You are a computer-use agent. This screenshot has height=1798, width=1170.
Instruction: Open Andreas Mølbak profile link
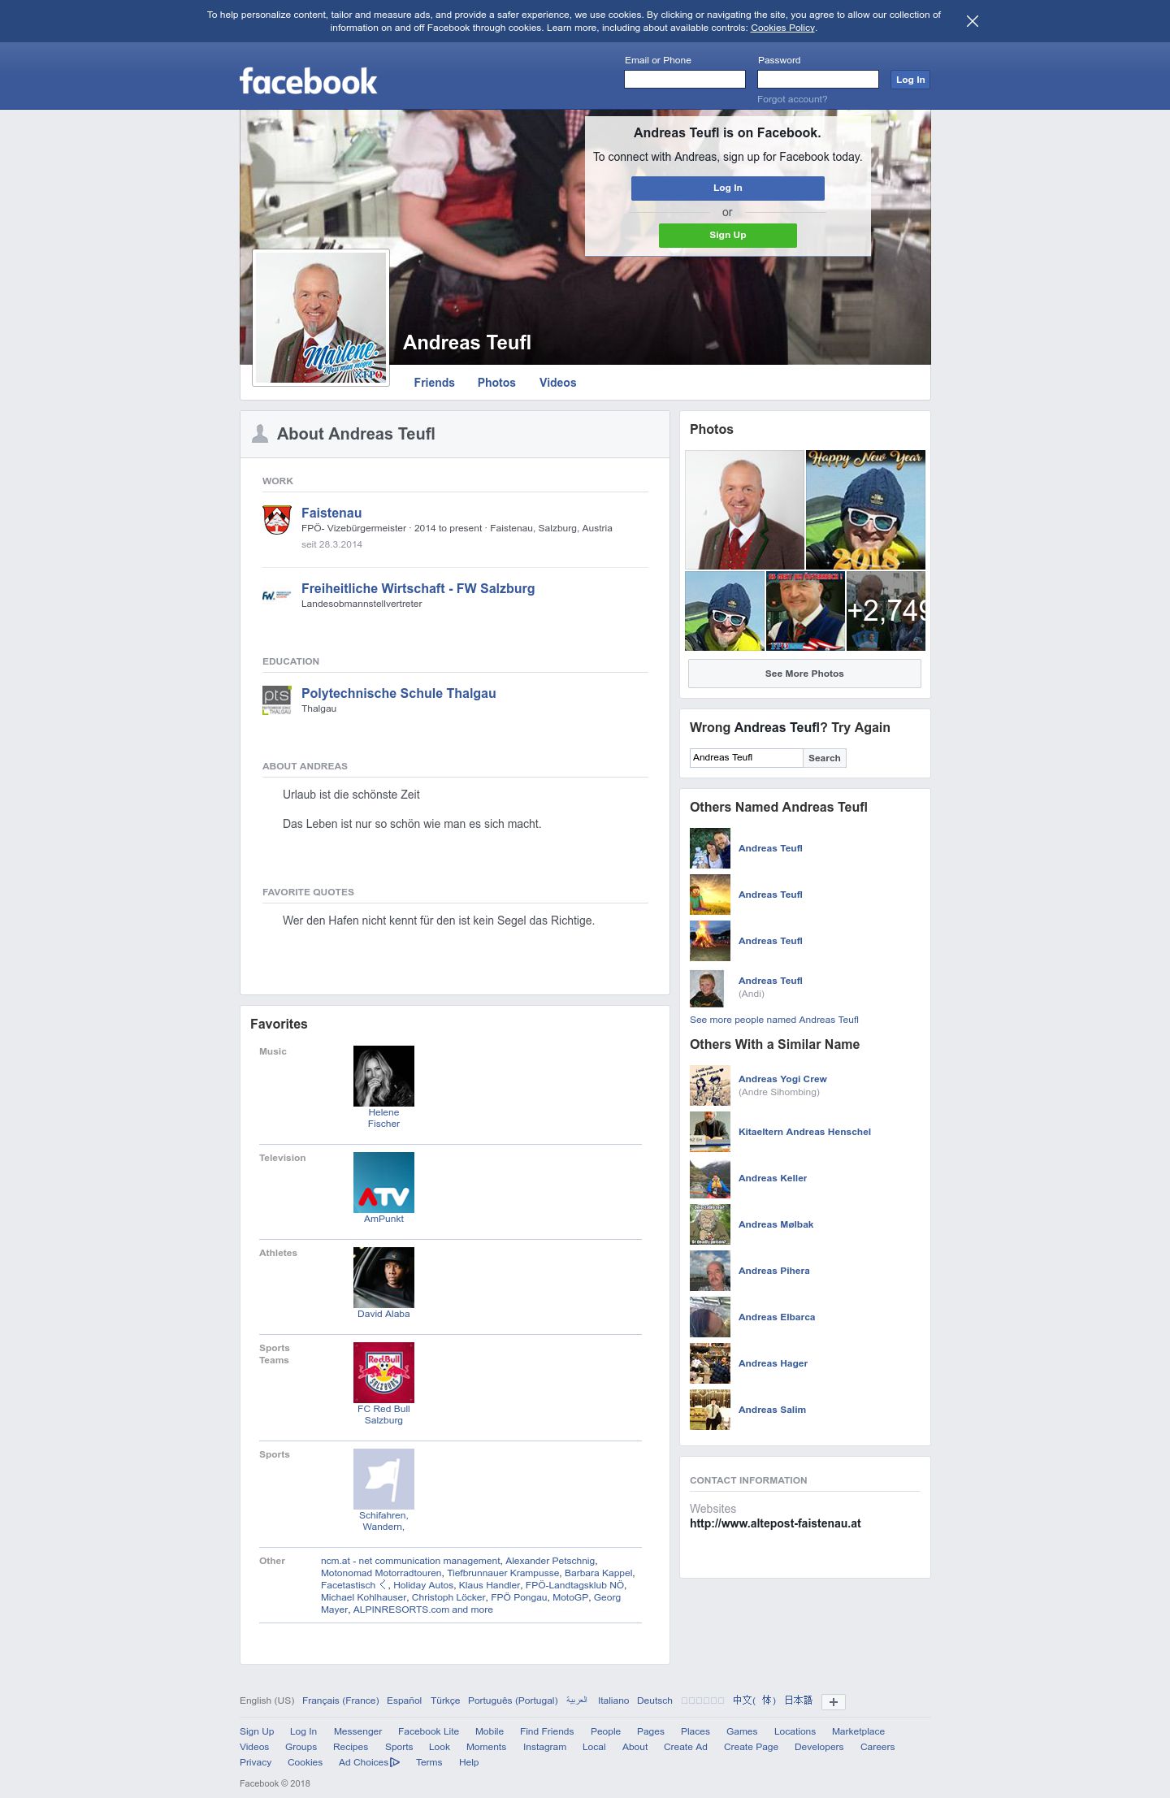click(776, 1224)
